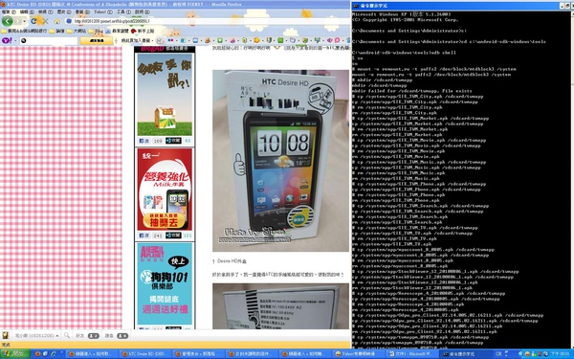Open the 狗狗101 俱樂部 ad banner

[x=165, y=283]
